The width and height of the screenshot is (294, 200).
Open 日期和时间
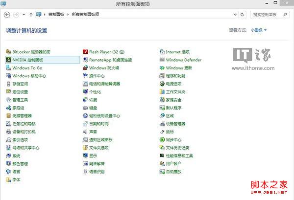click(96, 124)
